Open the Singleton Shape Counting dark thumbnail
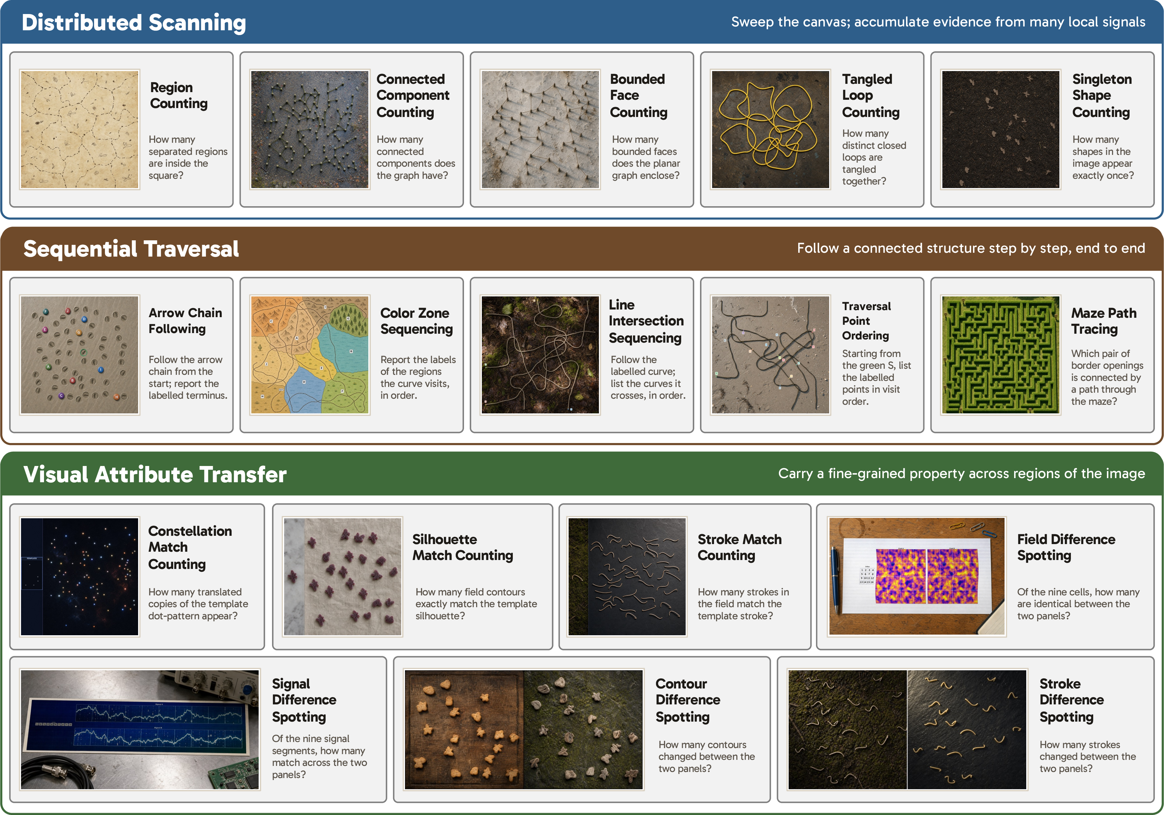The height and width of the screenshot is (815, 1164). coord(1001,130)
